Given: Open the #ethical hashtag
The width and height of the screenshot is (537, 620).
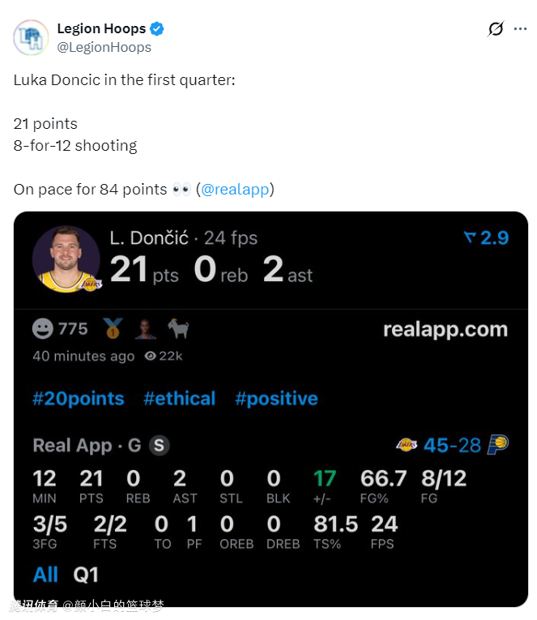Looking at the screenshot, I should (180, 399).
